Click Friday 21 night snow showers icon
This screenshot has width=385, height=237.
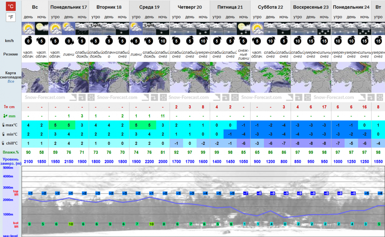[x=243, y=28]
